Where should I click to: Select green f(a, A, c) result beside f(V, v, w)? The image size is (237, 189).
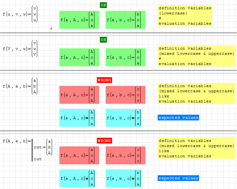[79, 57]
